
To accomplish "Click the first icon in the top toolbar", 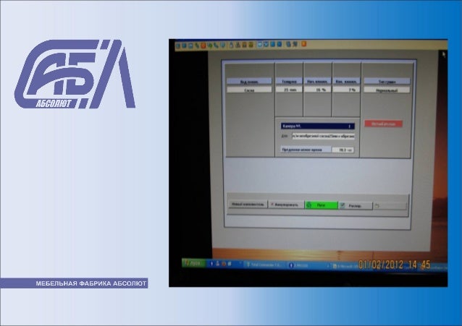I will [178, 46].
